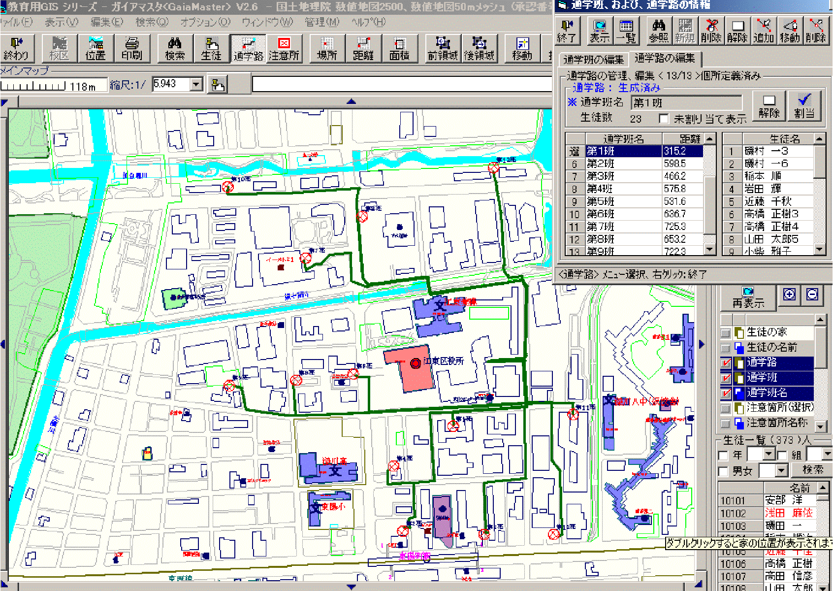Go to 前領域 previous region

443,48
